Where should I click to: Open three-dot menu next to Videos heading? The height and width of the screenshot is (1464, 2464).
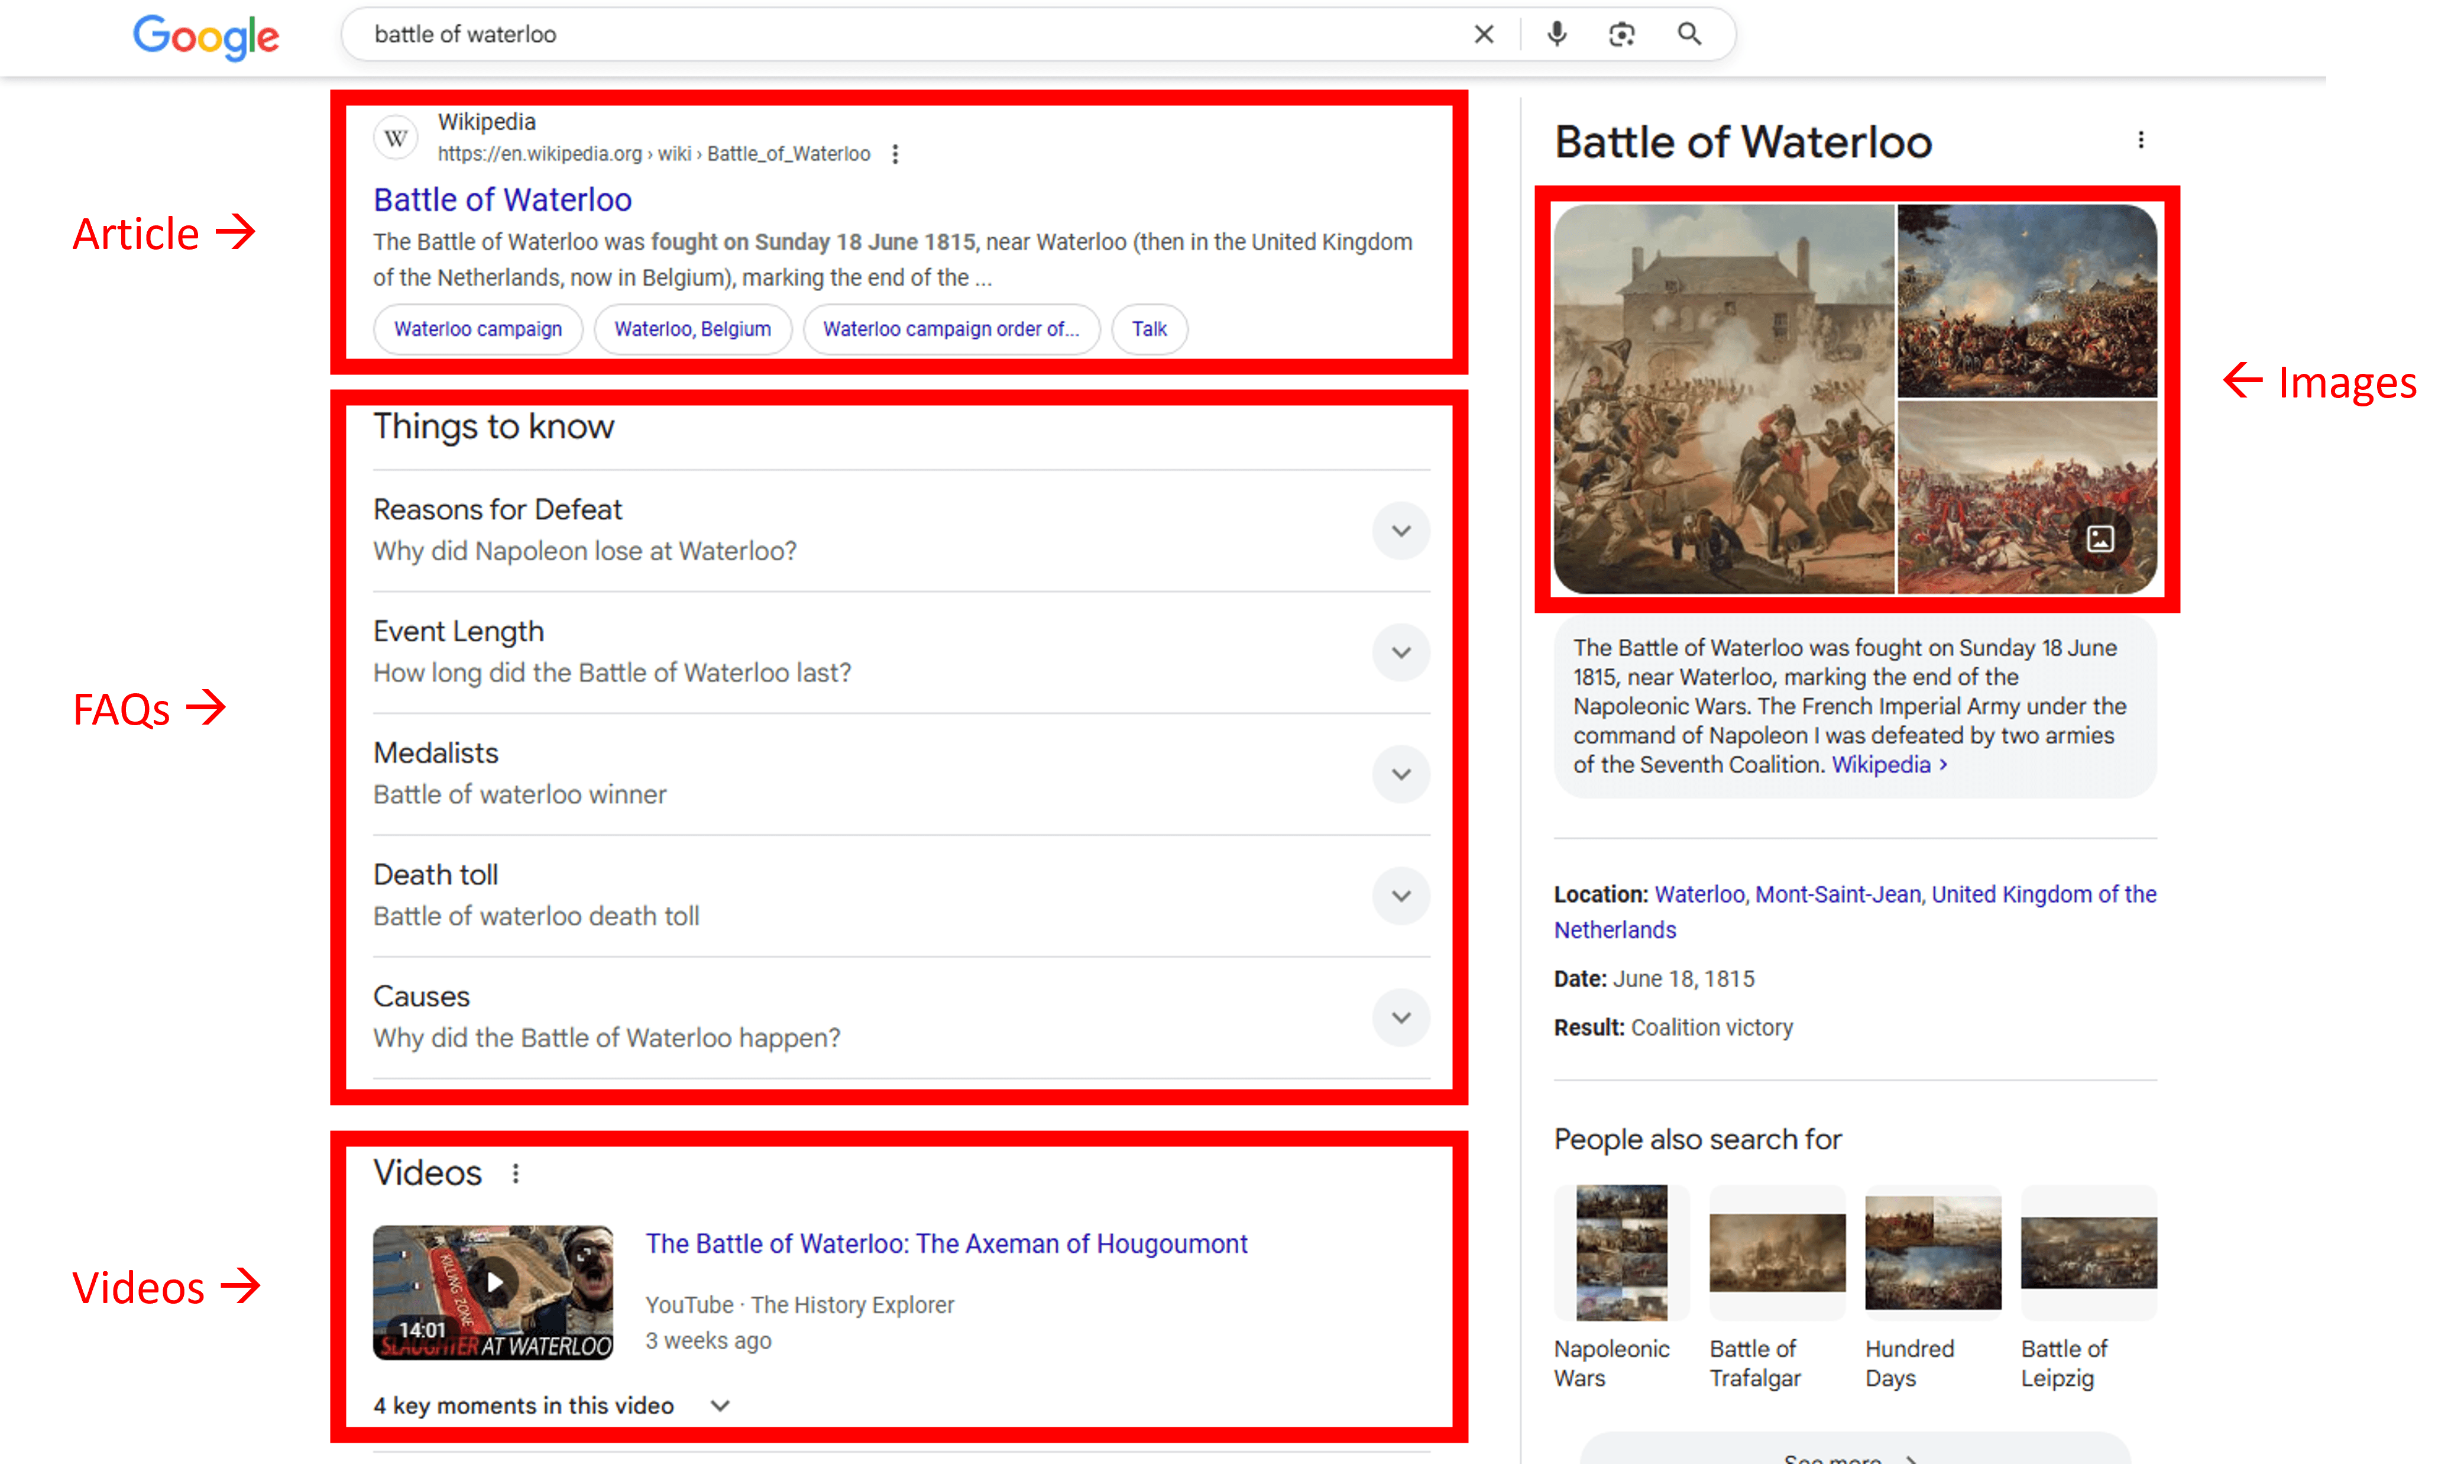tap(516, 1173)
